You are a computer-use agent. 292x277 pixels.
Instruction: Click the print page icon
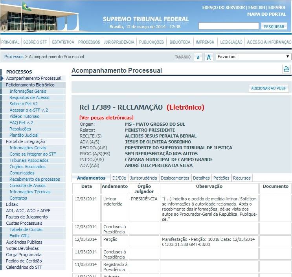[286, 69]
